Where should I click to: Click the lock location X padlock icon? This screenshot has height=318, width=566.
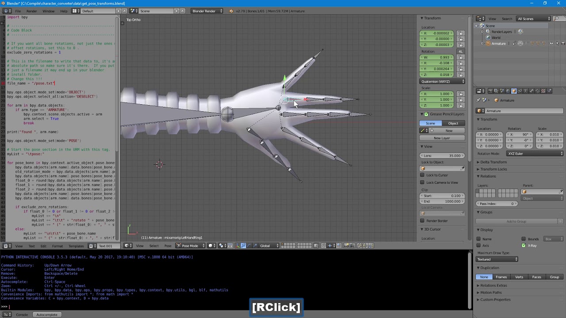pyautogui.click(x=461, y=33)
